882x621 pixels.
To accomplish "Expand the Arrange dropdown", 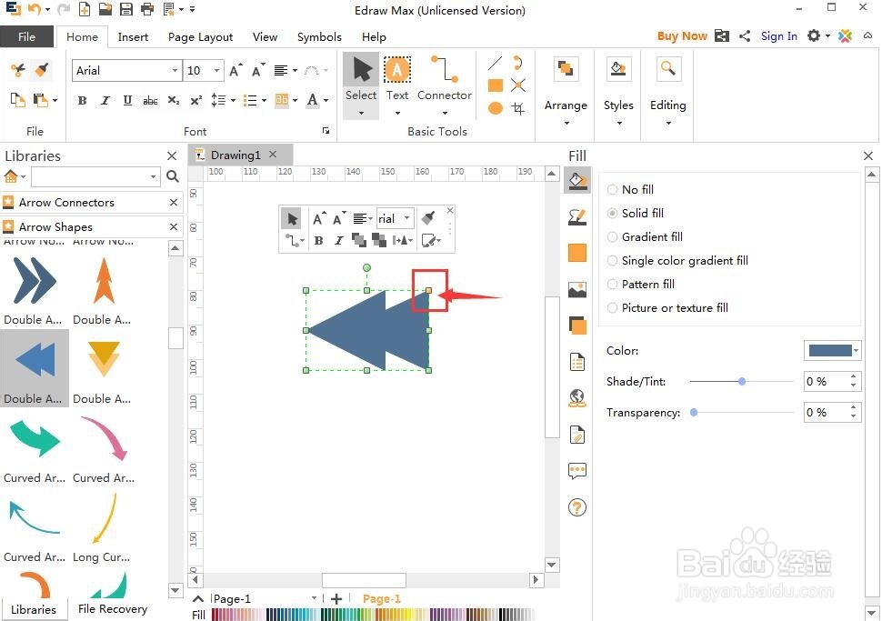I will (566, 123).
